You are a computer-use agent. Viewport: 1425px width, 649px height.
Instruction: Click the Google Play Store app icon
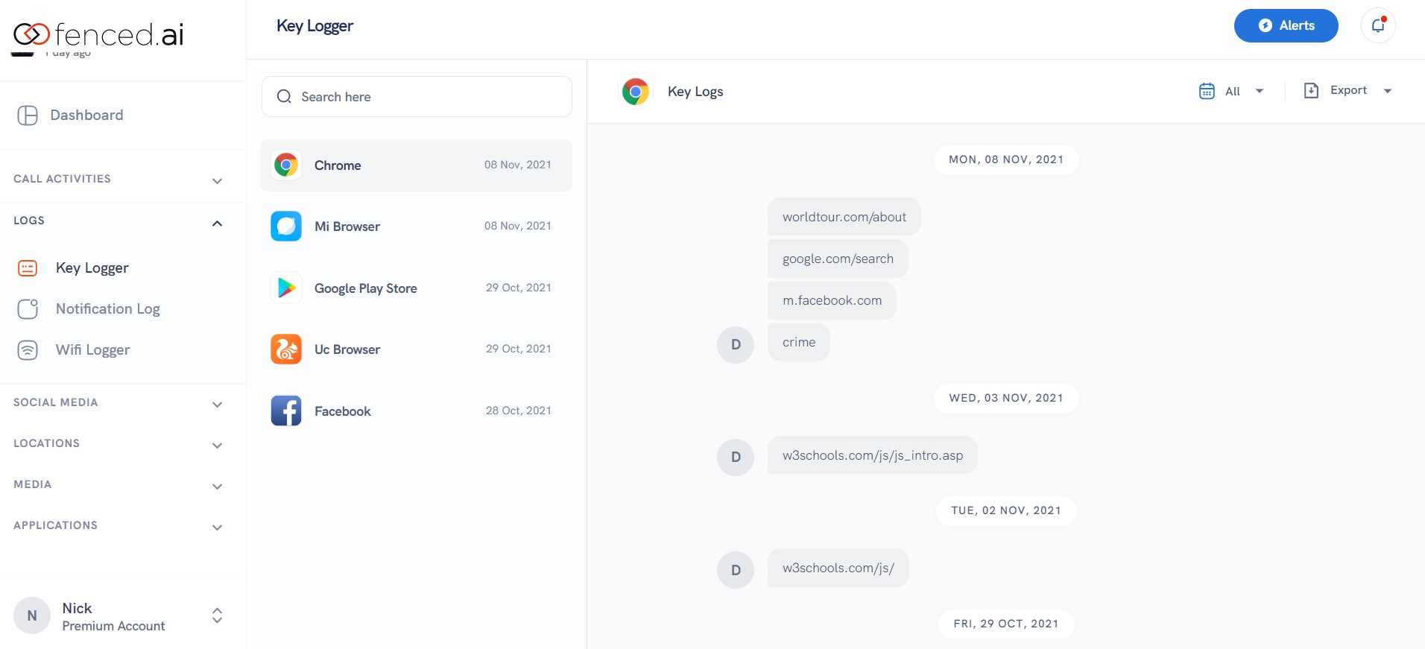pos(286,288)
